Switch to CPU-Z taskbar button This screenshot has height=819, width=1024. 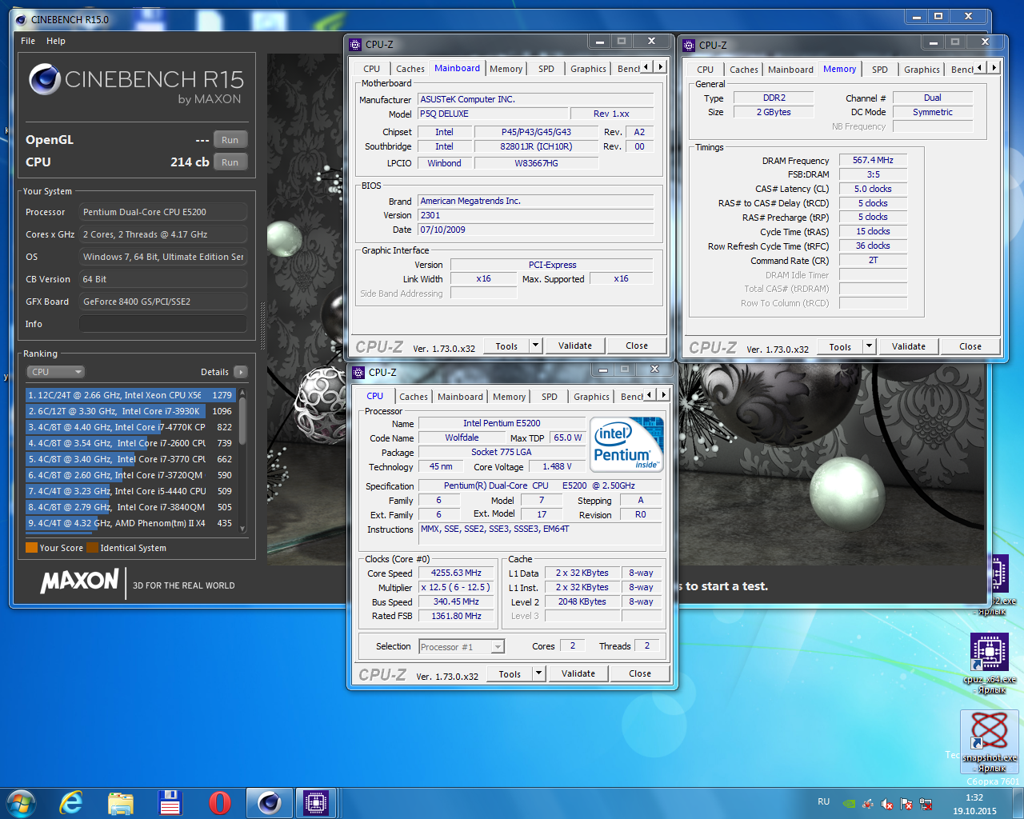point(316,802)
